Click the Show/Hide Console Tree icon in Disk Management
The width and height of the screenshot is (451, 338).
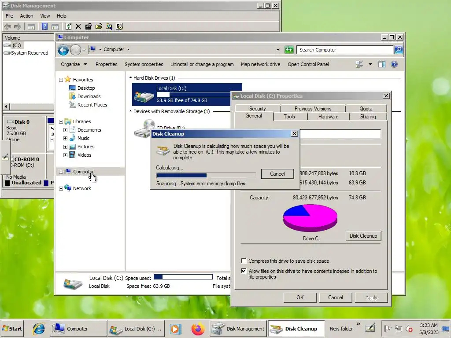click(x=31, y=27)
